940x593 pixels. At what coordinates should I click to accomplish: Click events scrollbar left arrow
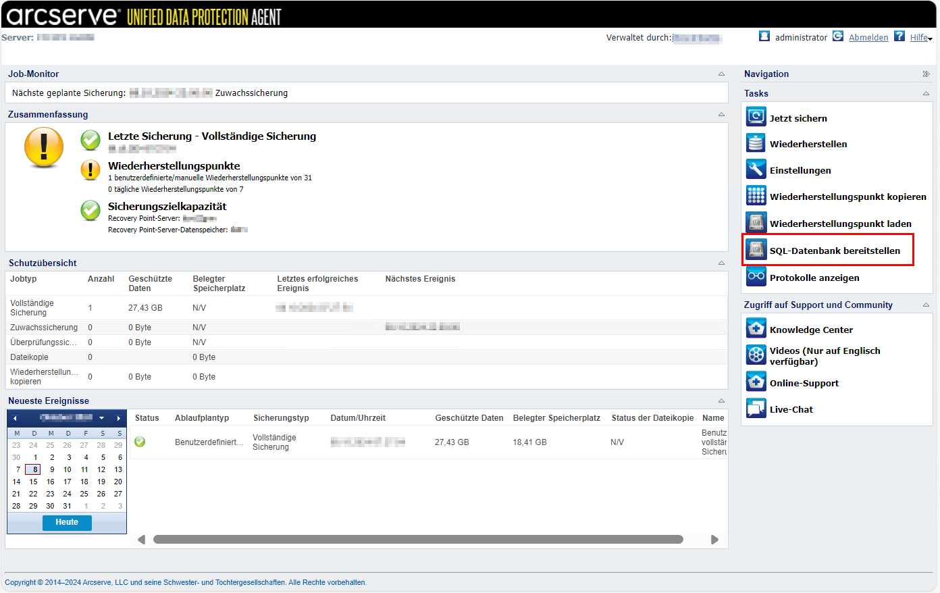(x=142, y=540)
